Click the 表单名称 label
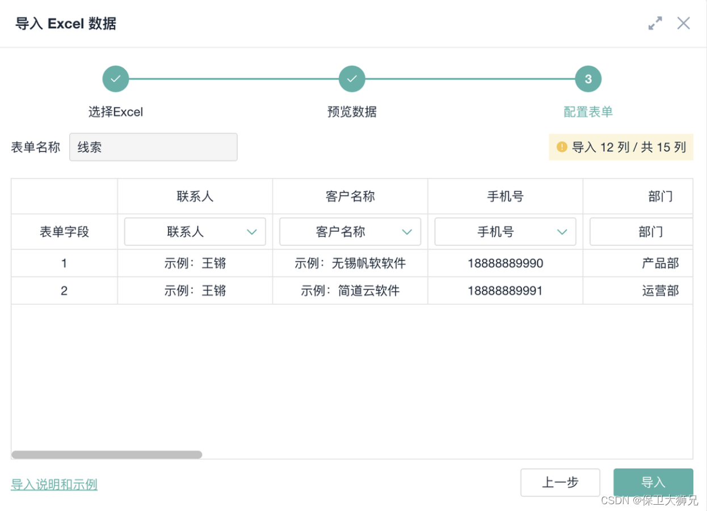This screenshot has height=511, width=707. coord(36,147)
